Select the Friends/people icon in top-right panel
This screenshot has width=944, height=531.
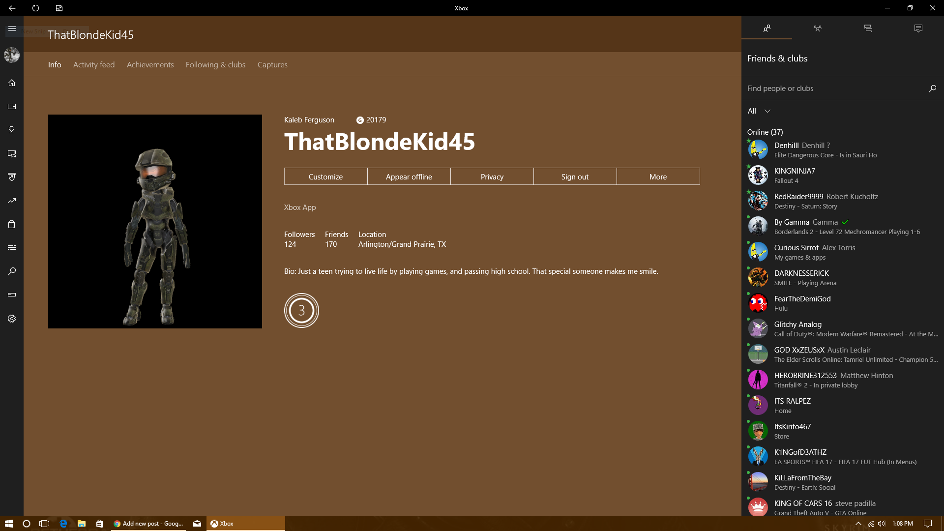point(767,28)
